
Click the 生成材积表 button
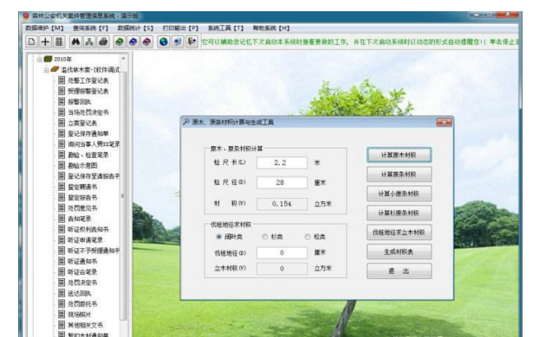coord(399,252)
